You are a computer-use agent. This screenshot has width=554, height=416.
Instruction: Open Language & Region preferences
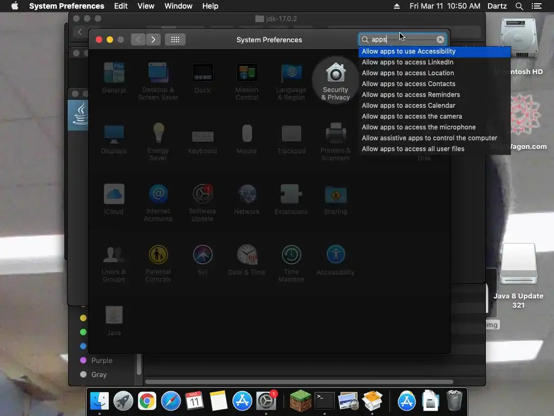coord(291,81)
